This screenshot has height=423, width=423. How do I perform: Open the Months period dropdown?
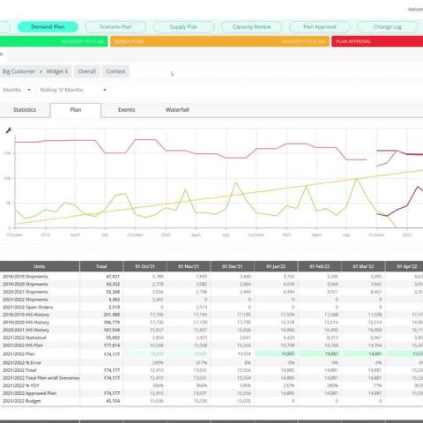(x=17, y=90)
